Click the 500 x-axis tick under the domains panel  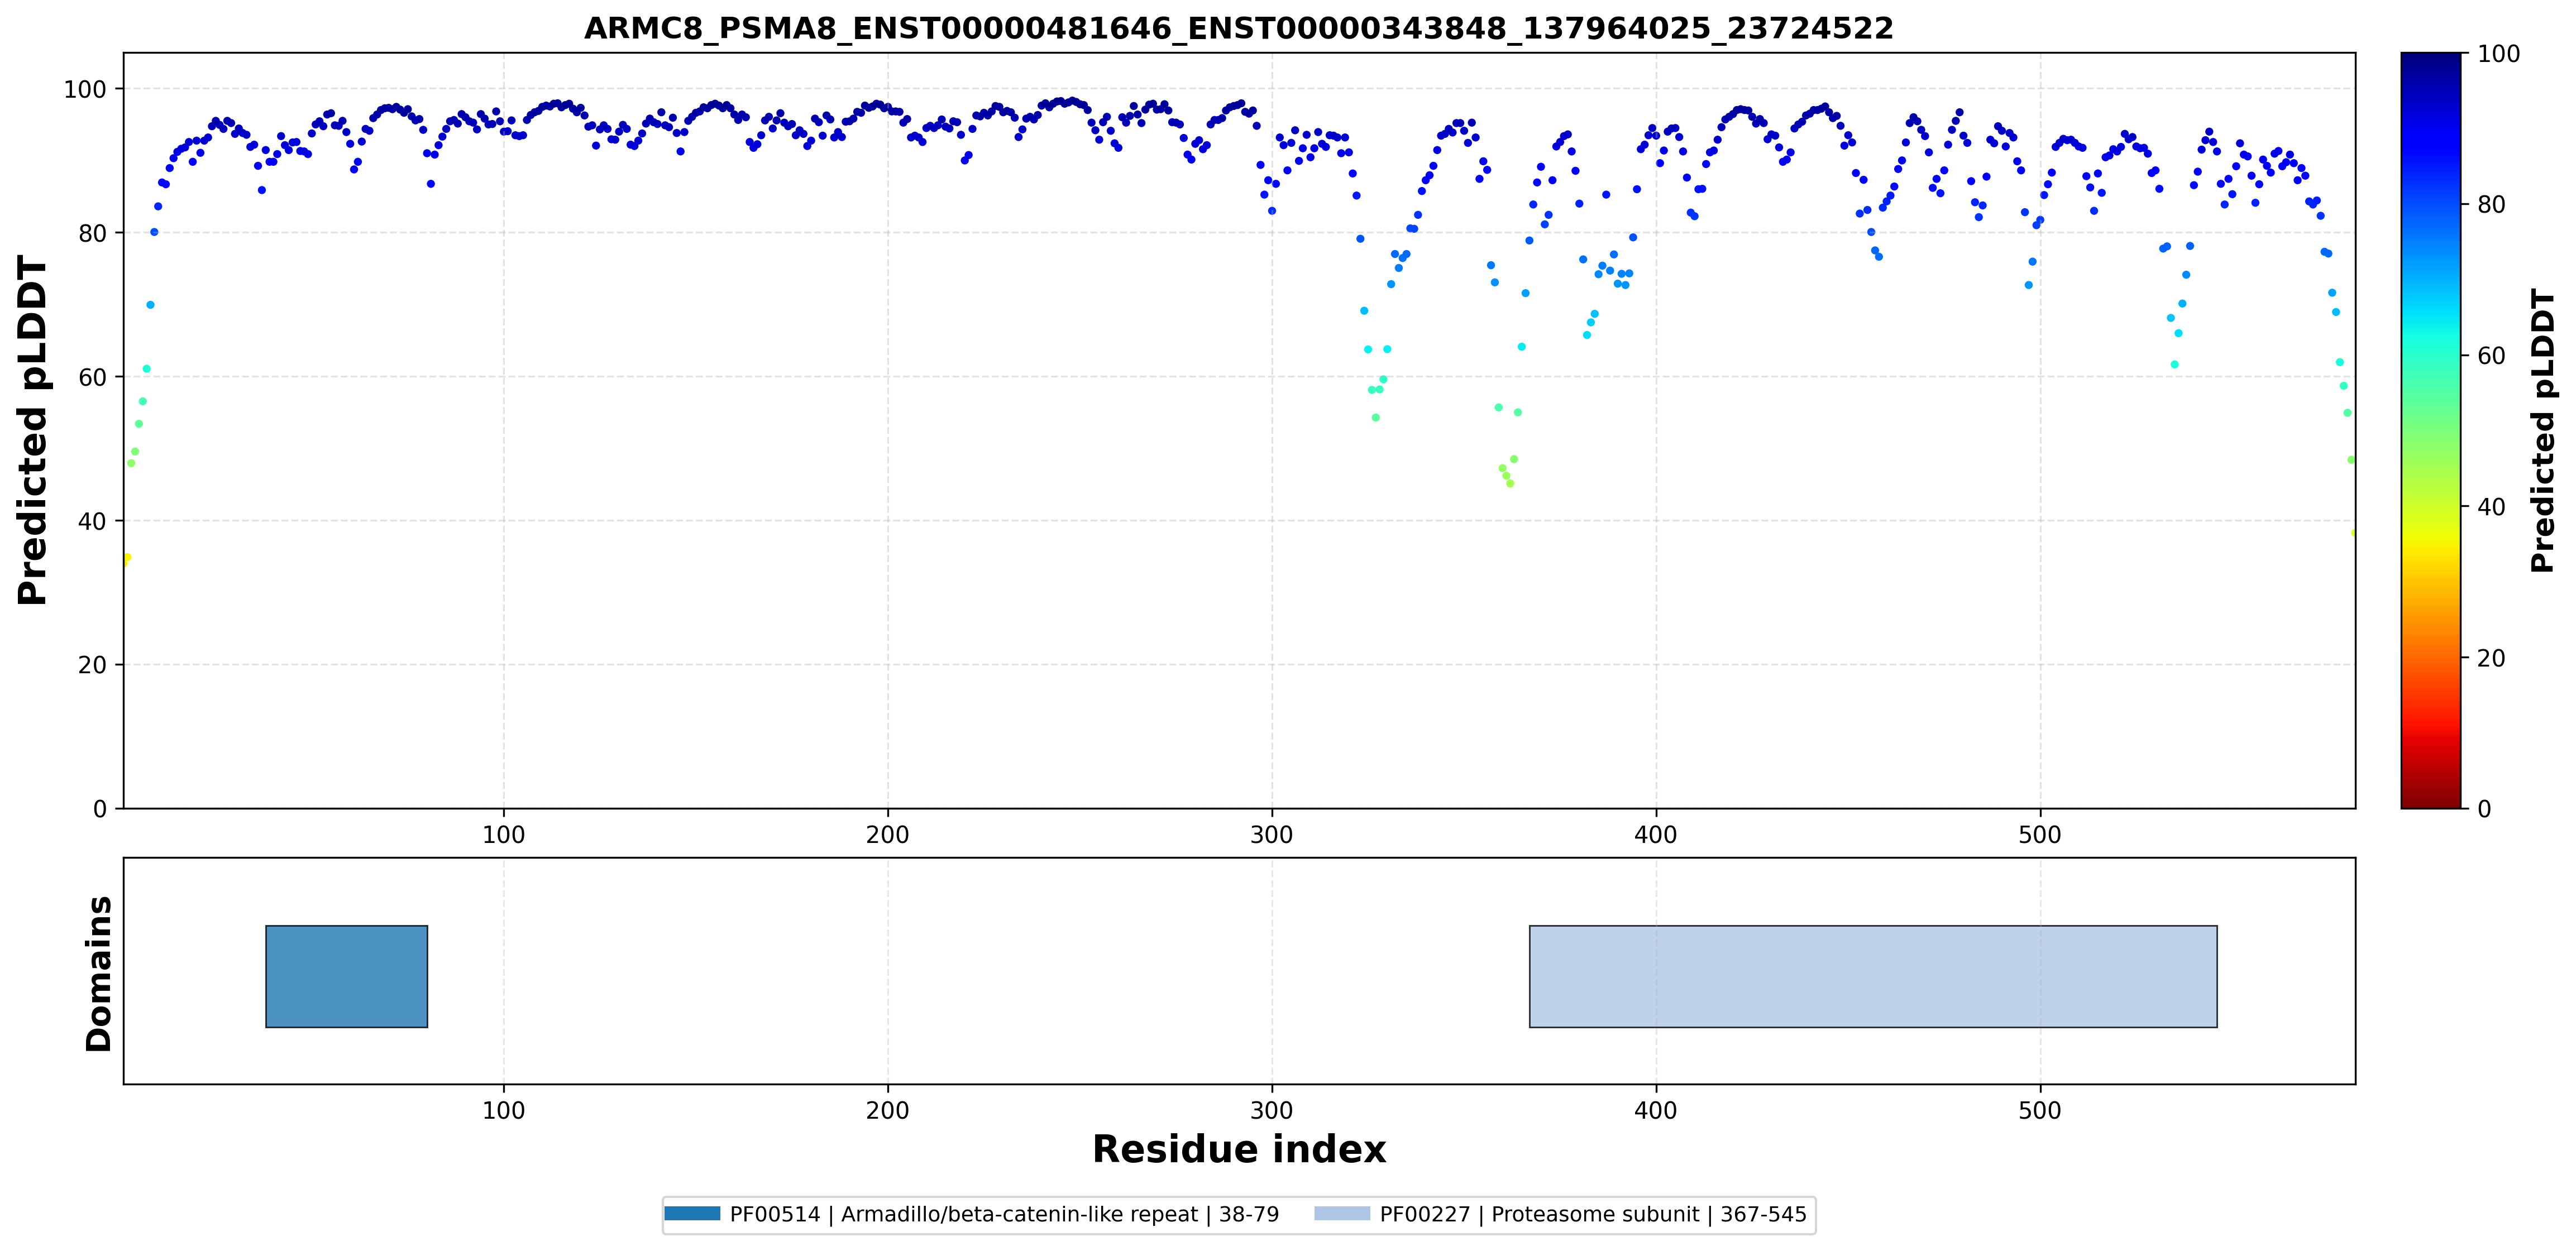[2040, 1111]
